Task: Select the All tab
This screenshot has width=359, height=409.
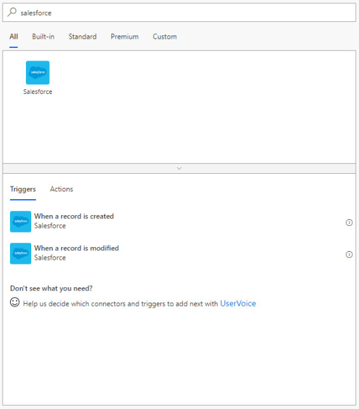Action: pos(13,37)
